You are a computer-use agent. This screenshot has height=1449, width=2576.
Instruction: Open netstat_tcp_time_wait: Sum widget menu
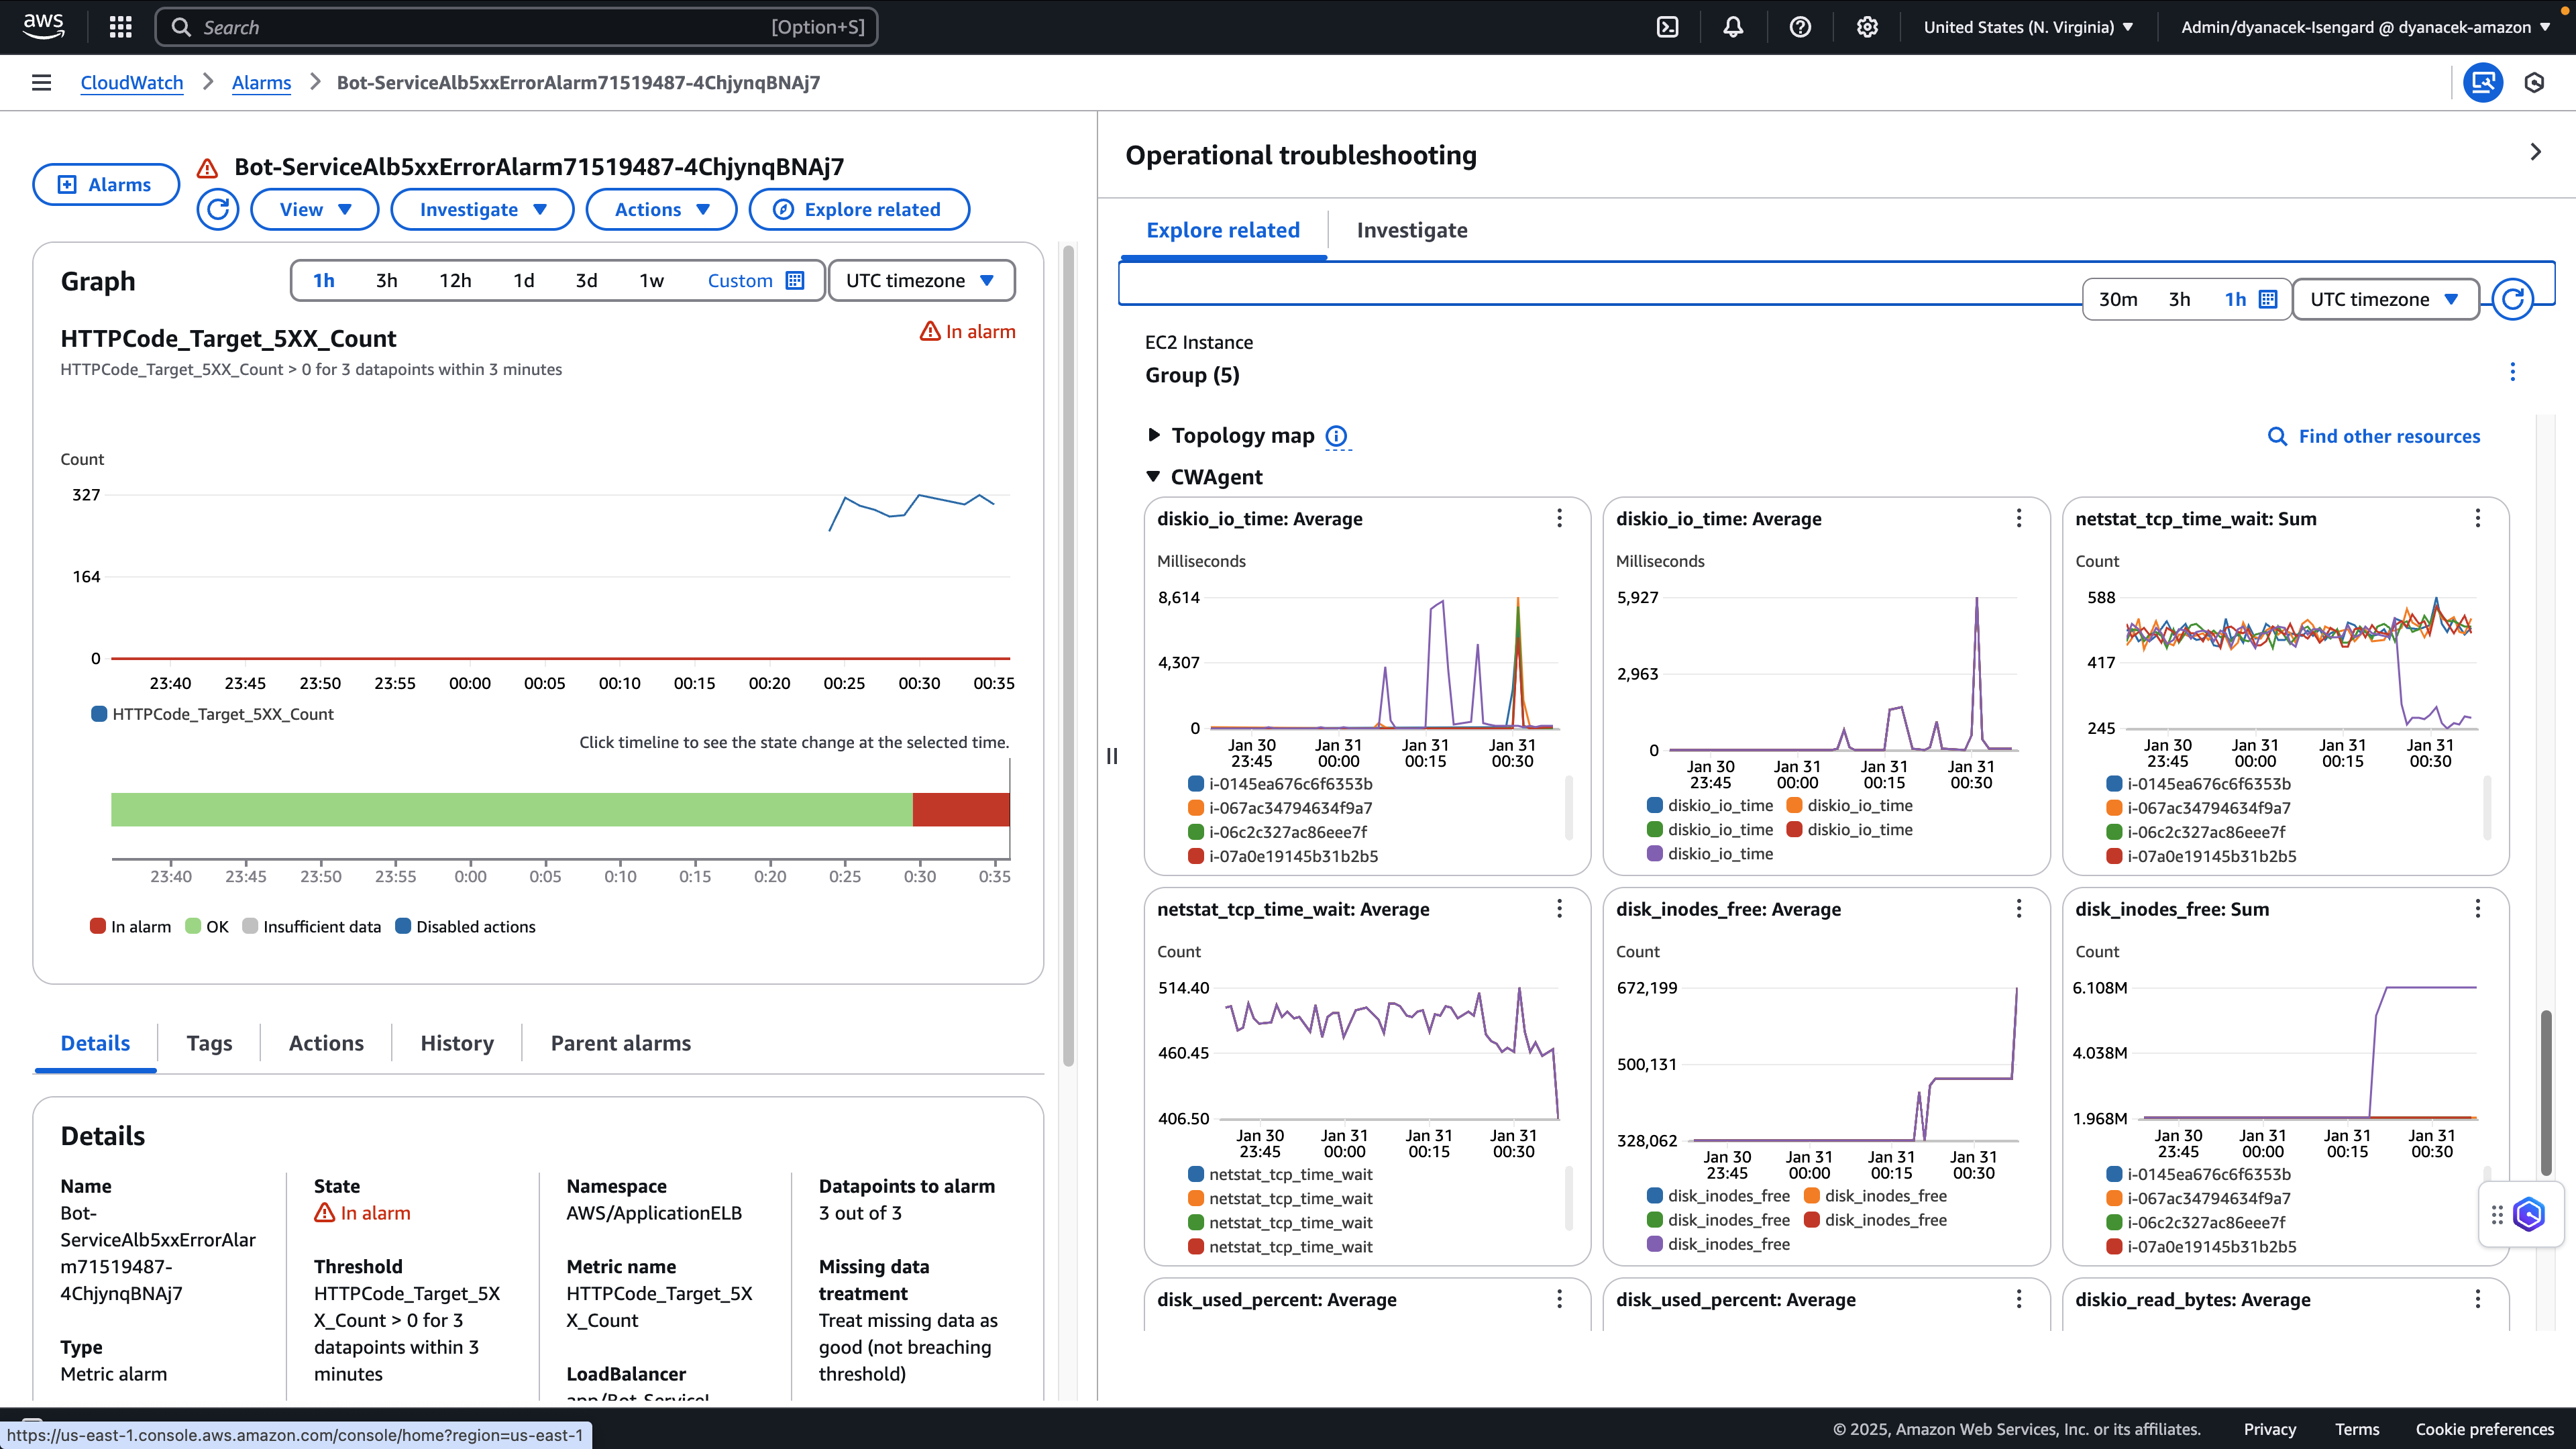(x=2477, y=518)
